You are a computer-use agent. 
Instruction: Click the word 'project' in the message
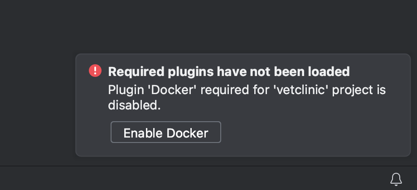[353, 90]
